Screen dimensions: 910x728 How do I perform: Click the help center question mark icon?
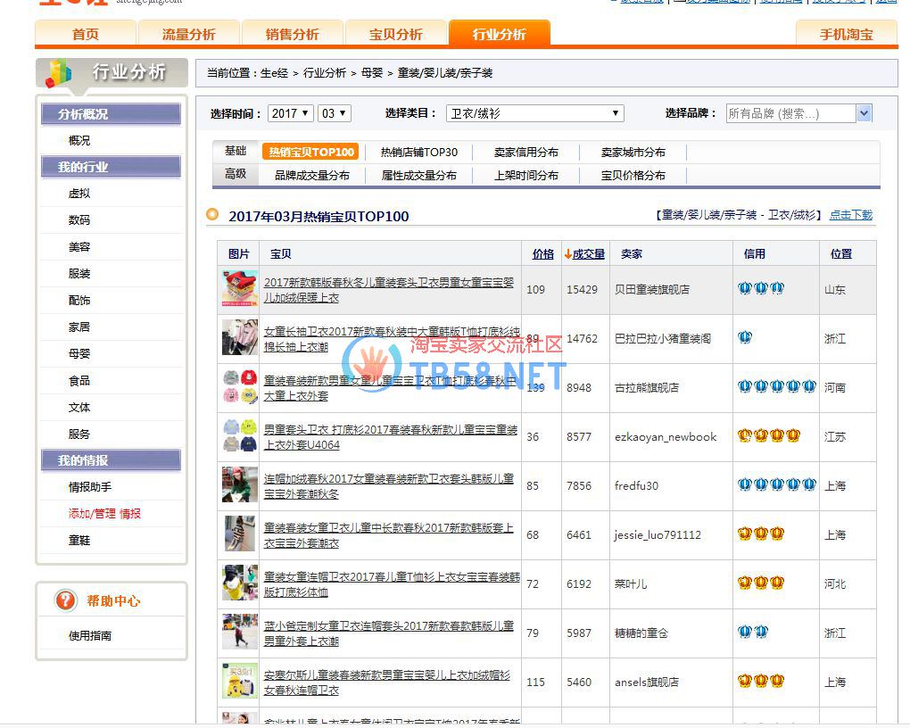pyautogui.click(x=66, y=600)
